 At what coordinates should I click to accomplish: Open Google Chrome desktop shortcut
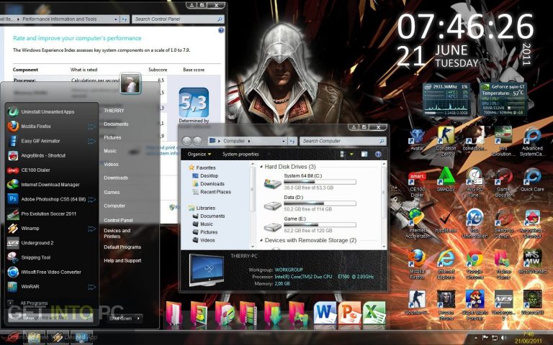[475, 265]
